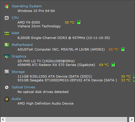Click the green Motherboard icon
The image size is (135, 122).
7,45
